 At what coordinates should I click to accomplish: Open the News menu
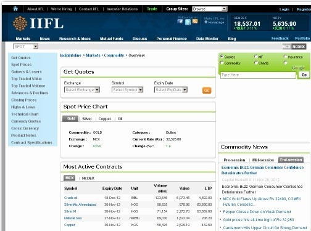click(44, 39)
